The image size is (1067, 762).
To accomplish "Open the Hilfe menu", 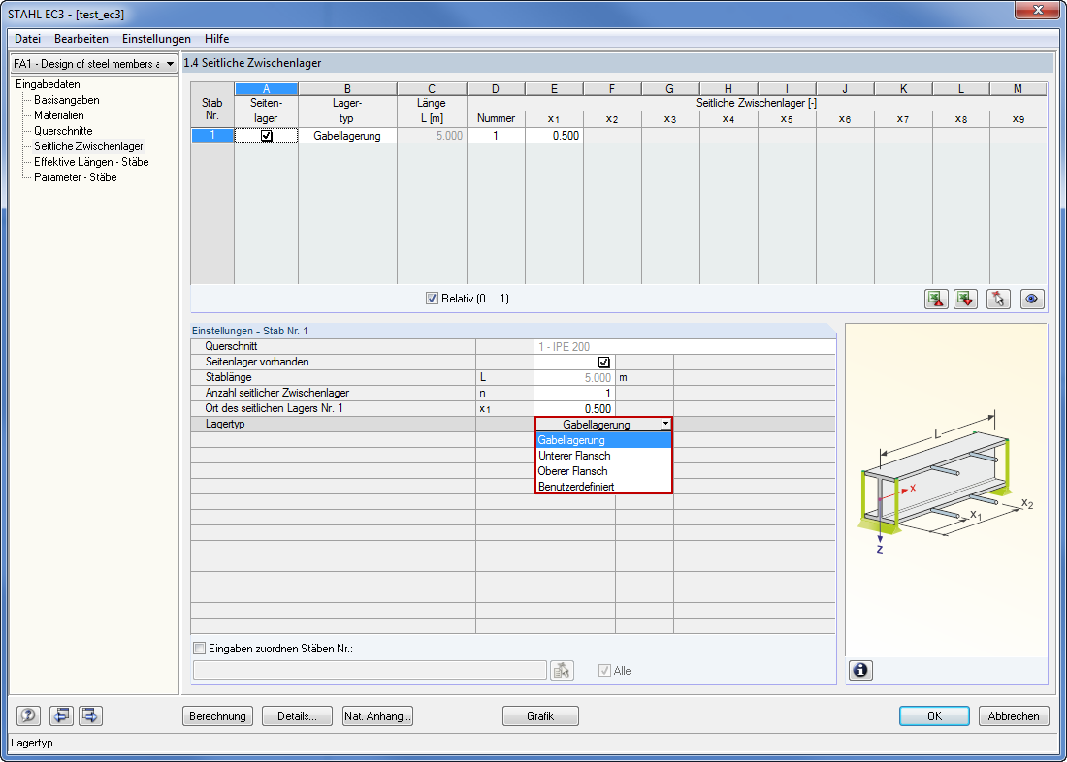I will [217, 39].
